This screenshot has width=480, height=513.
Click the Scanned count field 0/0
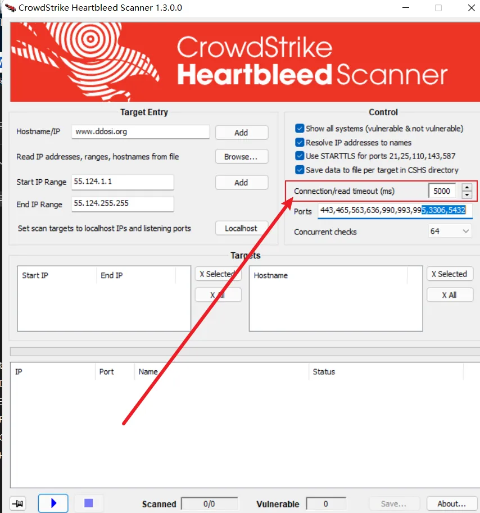tap(210, 503)
